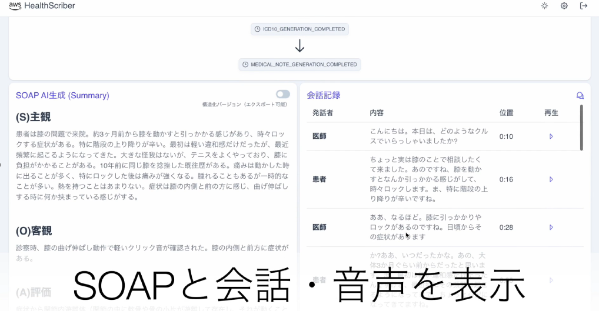
Task: Toggle the light/dark theme sun icon
Action: coord(545,6)
